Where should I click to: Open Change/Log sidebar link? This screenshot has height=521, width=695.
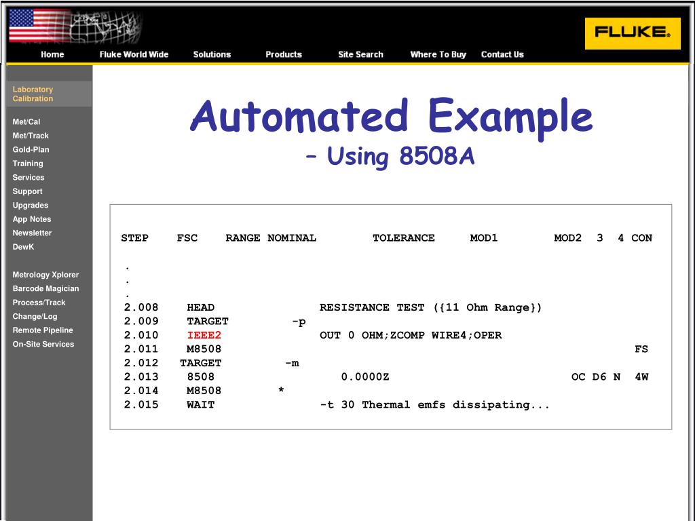click(x=35, y=316)
